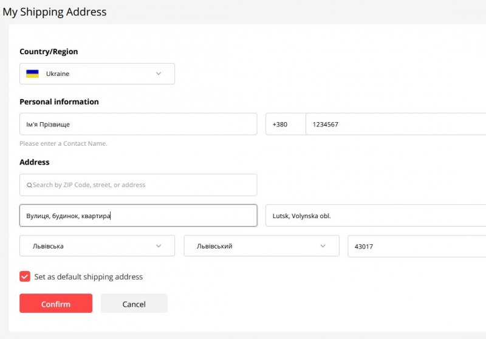Expand the Львівська region dropdown
Screen dimensions: 486x339
[91, 246]
